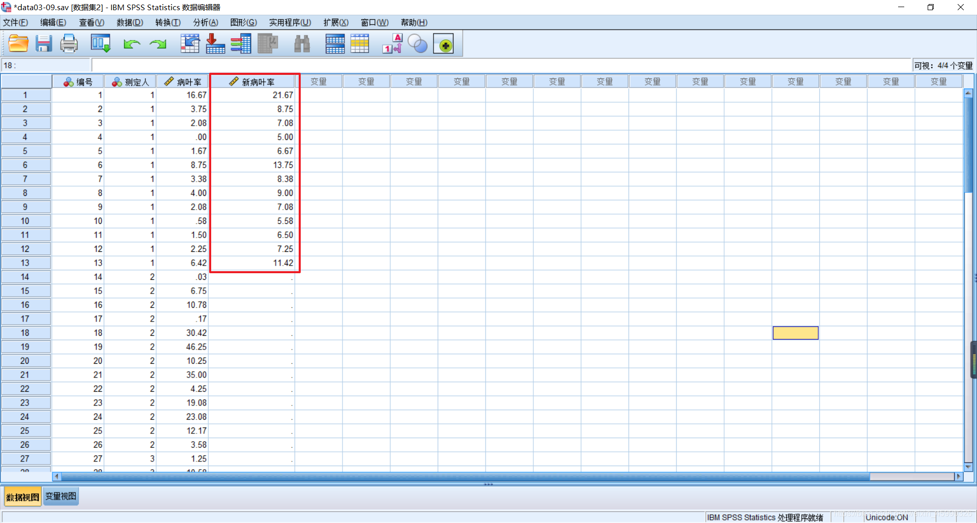Viewport: 977px width, 523px height.
Task: Switch to 变量视图 tab
Action: point(61,497)
